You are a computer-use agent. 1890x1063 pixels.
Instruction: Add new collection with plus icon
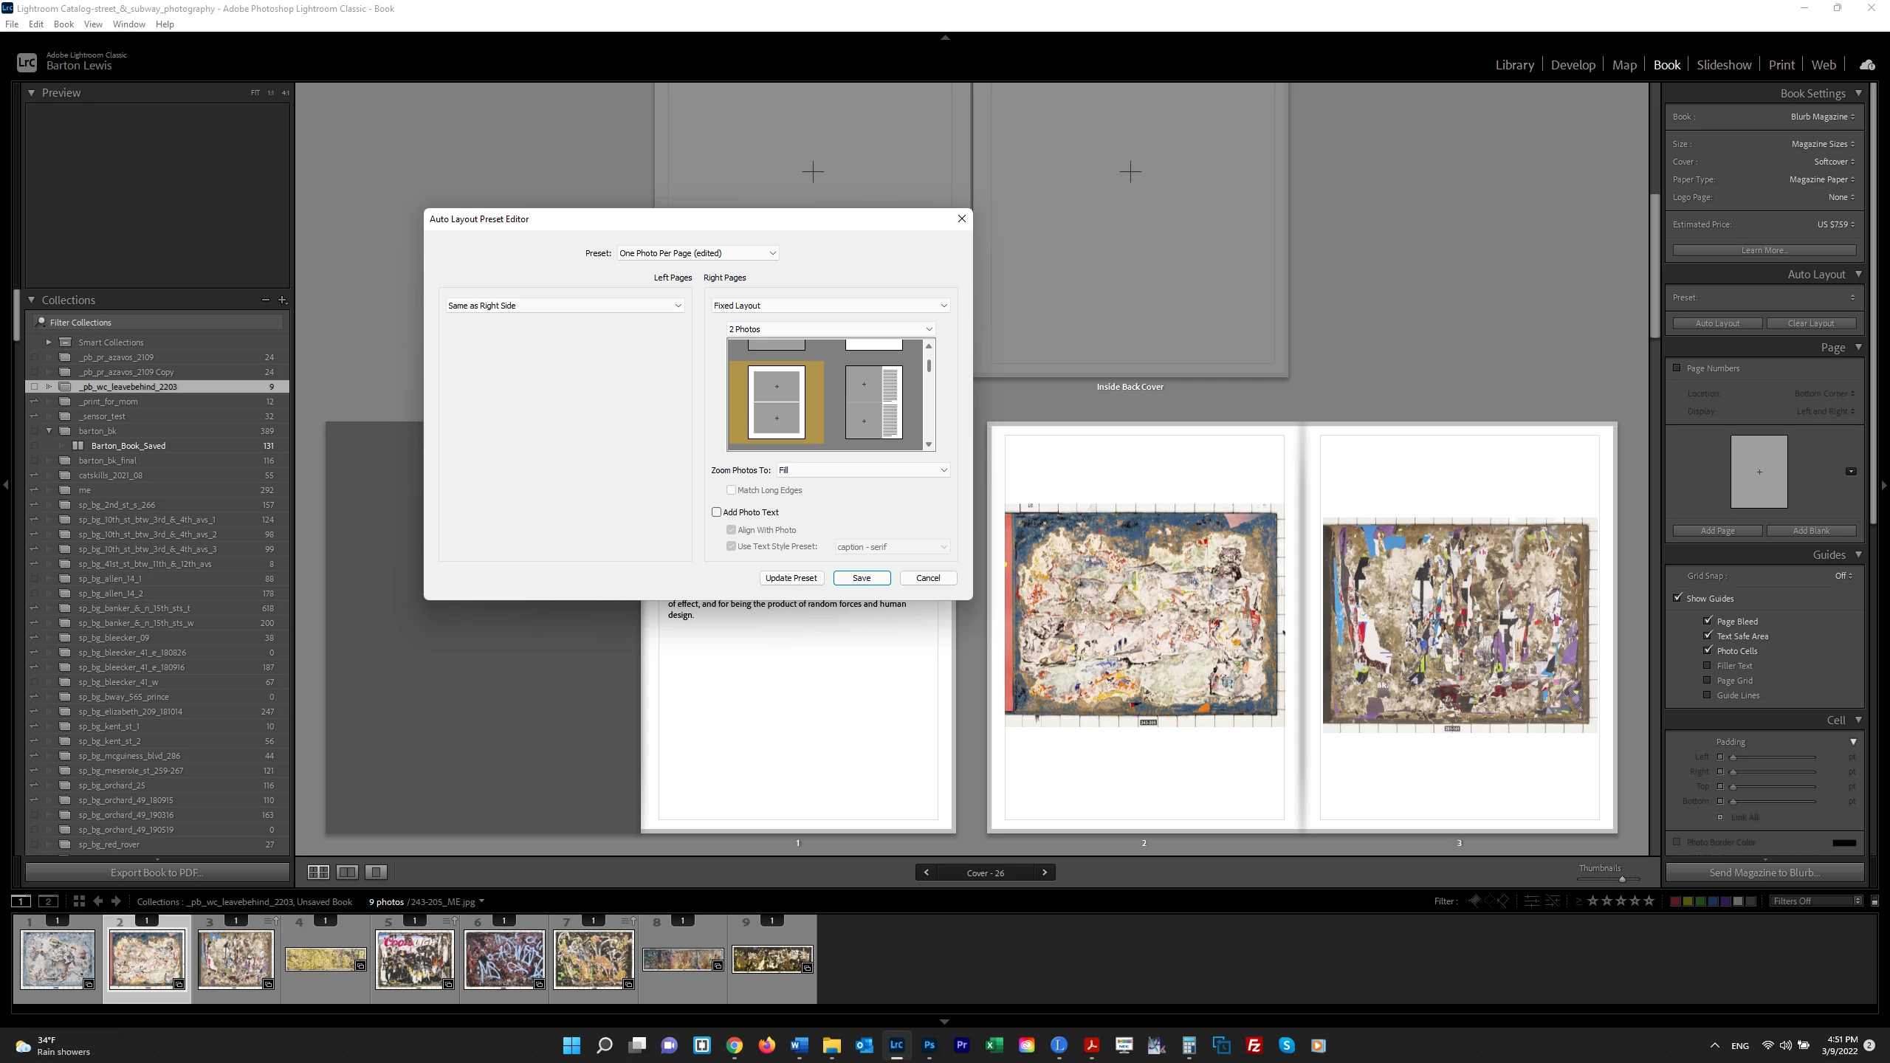[x=282, y=300]
